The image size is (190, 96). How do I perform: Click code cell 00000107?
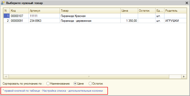[19, 16]
